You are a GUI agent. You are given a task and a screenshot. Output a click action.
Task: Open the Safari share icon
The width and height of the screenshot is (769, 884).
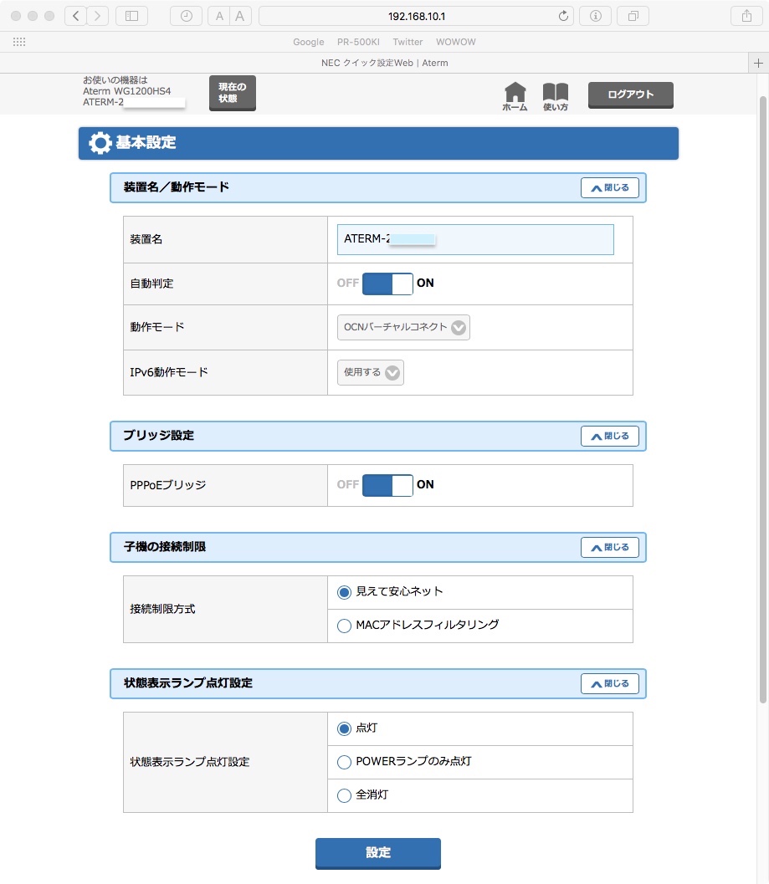745,15
